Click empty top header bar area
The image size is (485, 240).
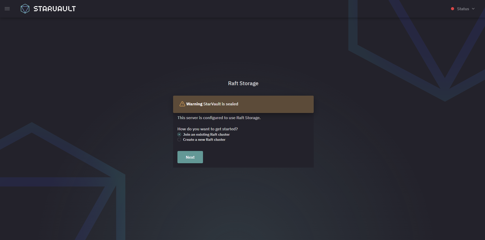click(x=256, y=9)
